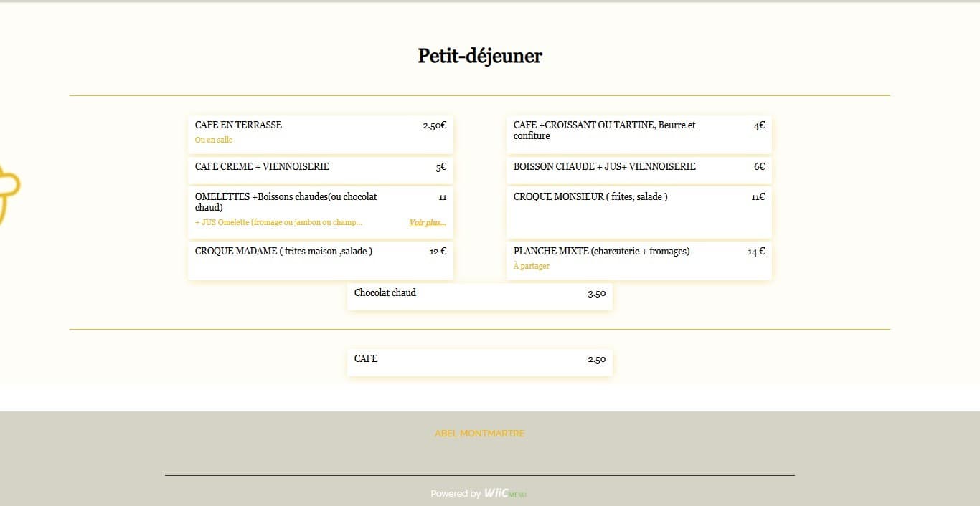Open the CROQUE MADAME menu card
980x506 pixels.
(320, 260)
